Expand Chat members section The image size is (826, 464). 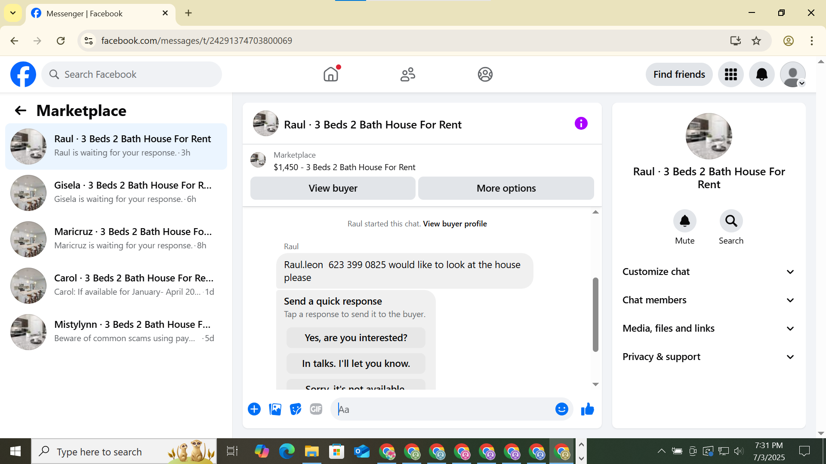[x=708, y=300]
